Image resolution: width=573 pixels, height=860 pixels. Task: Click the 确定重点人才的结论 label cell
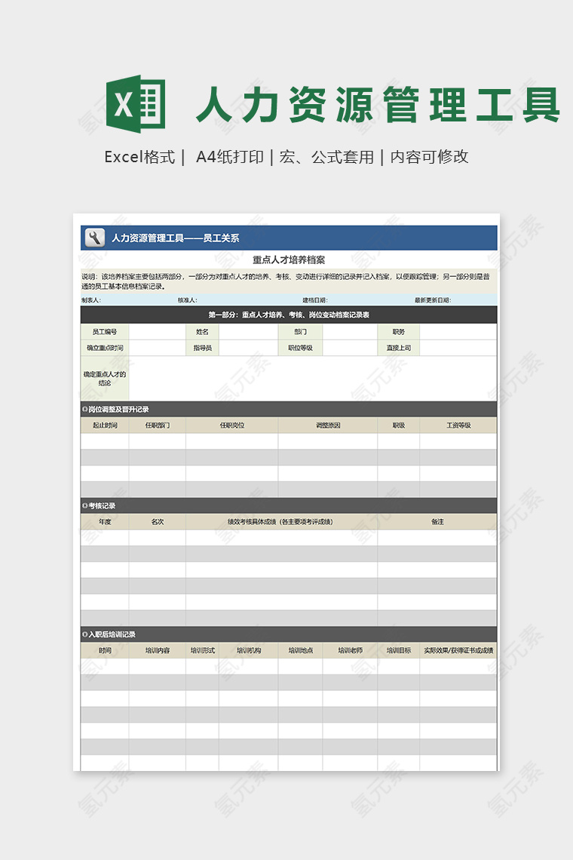click(x=105, y=379)
